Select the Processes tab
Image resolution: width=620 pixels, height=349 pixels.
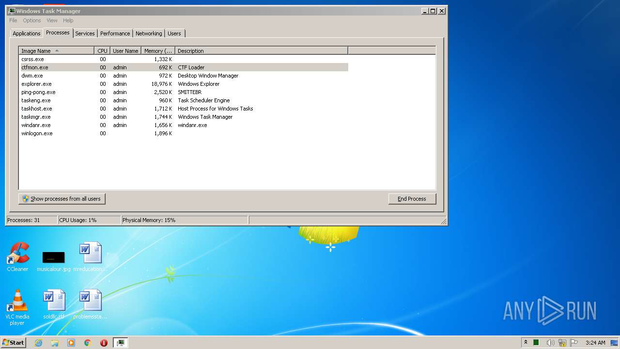click(58, 32)
